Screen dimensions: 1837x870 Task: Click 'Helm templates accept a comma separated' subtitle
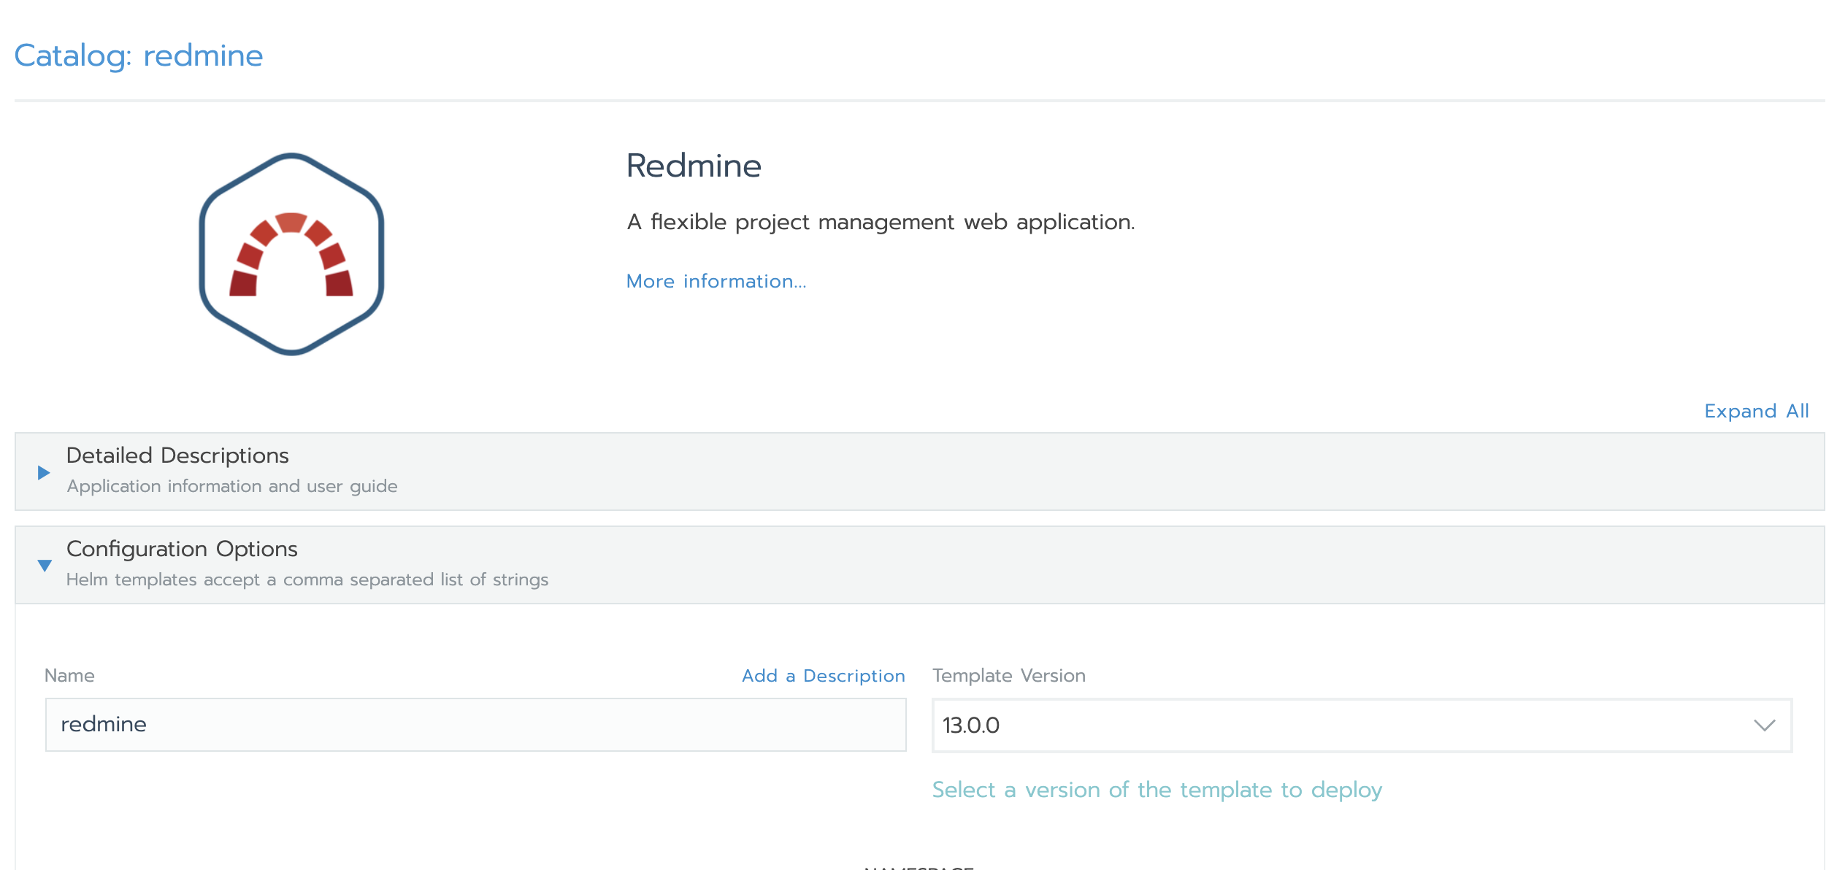click(x=307, y=580)
